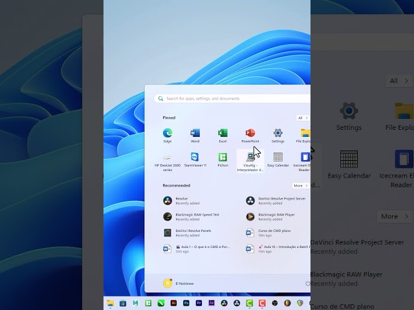Click the Recommended section heading
This screenshot has width=414, height=310.
point(177,185)
